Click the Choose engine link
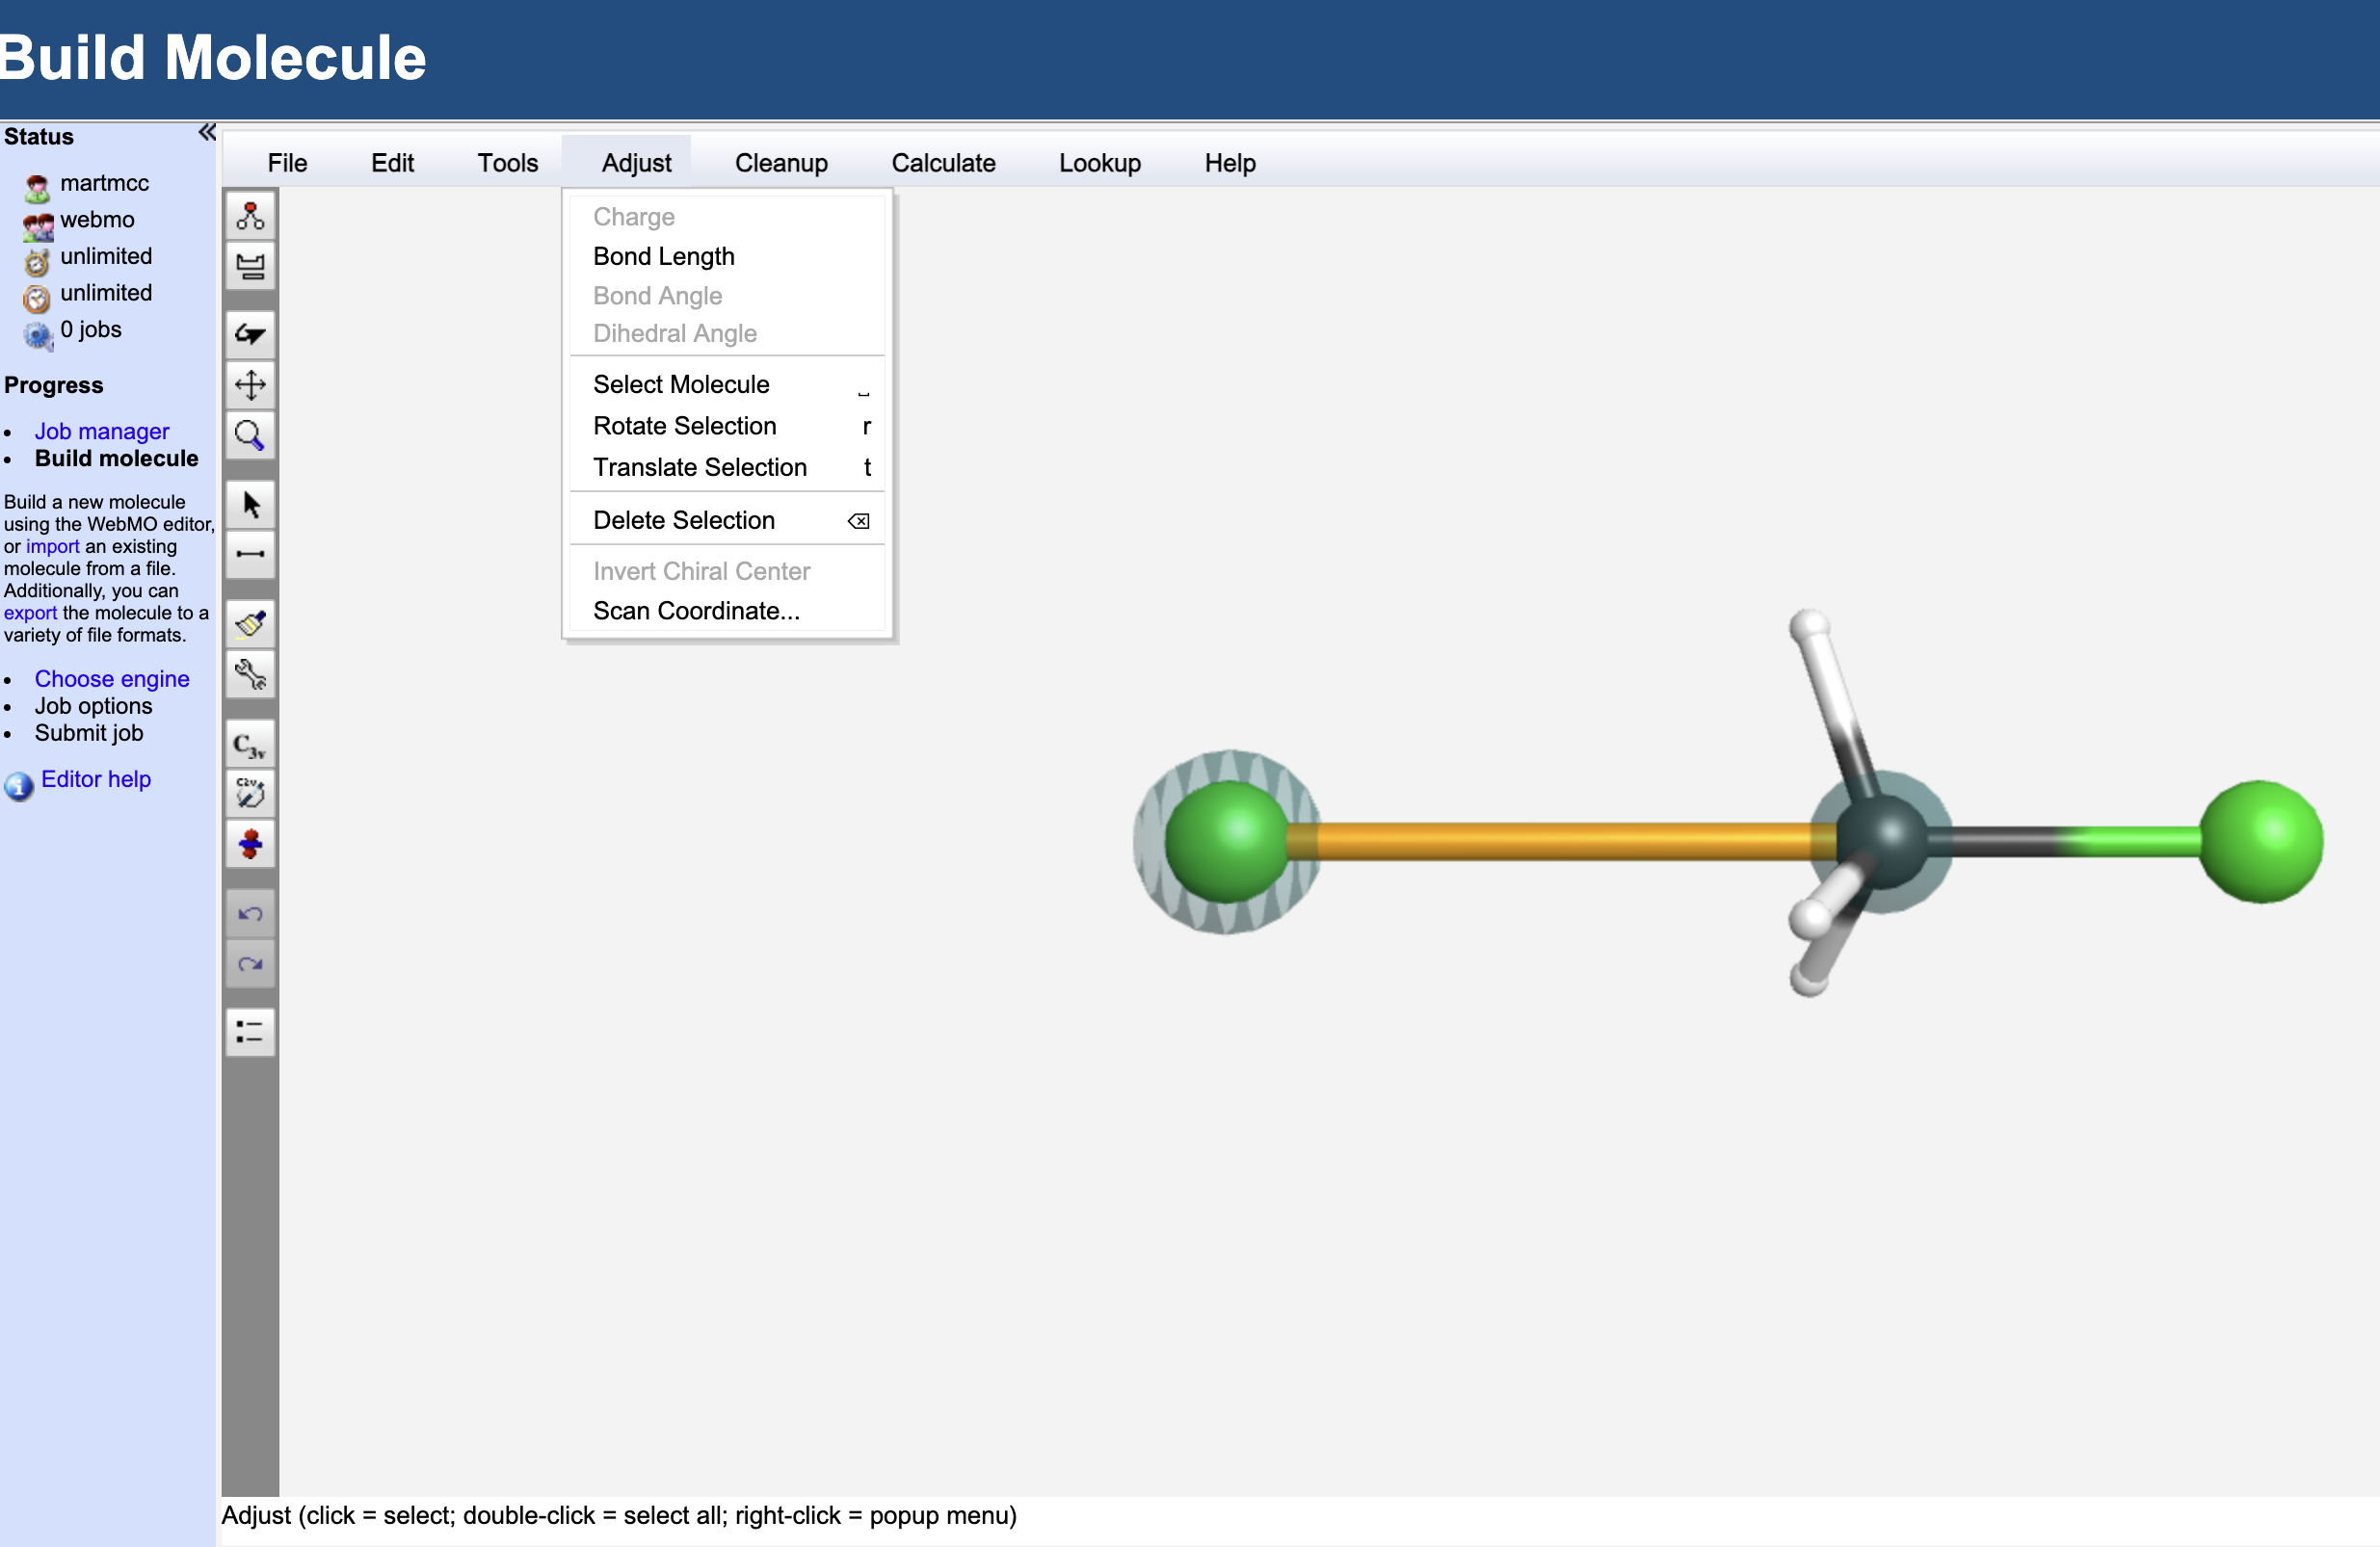 click(111, 678)
